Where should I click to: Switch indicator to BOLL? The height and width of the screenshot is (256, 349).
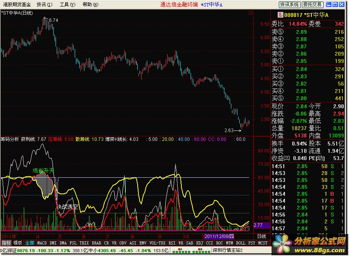240,243
